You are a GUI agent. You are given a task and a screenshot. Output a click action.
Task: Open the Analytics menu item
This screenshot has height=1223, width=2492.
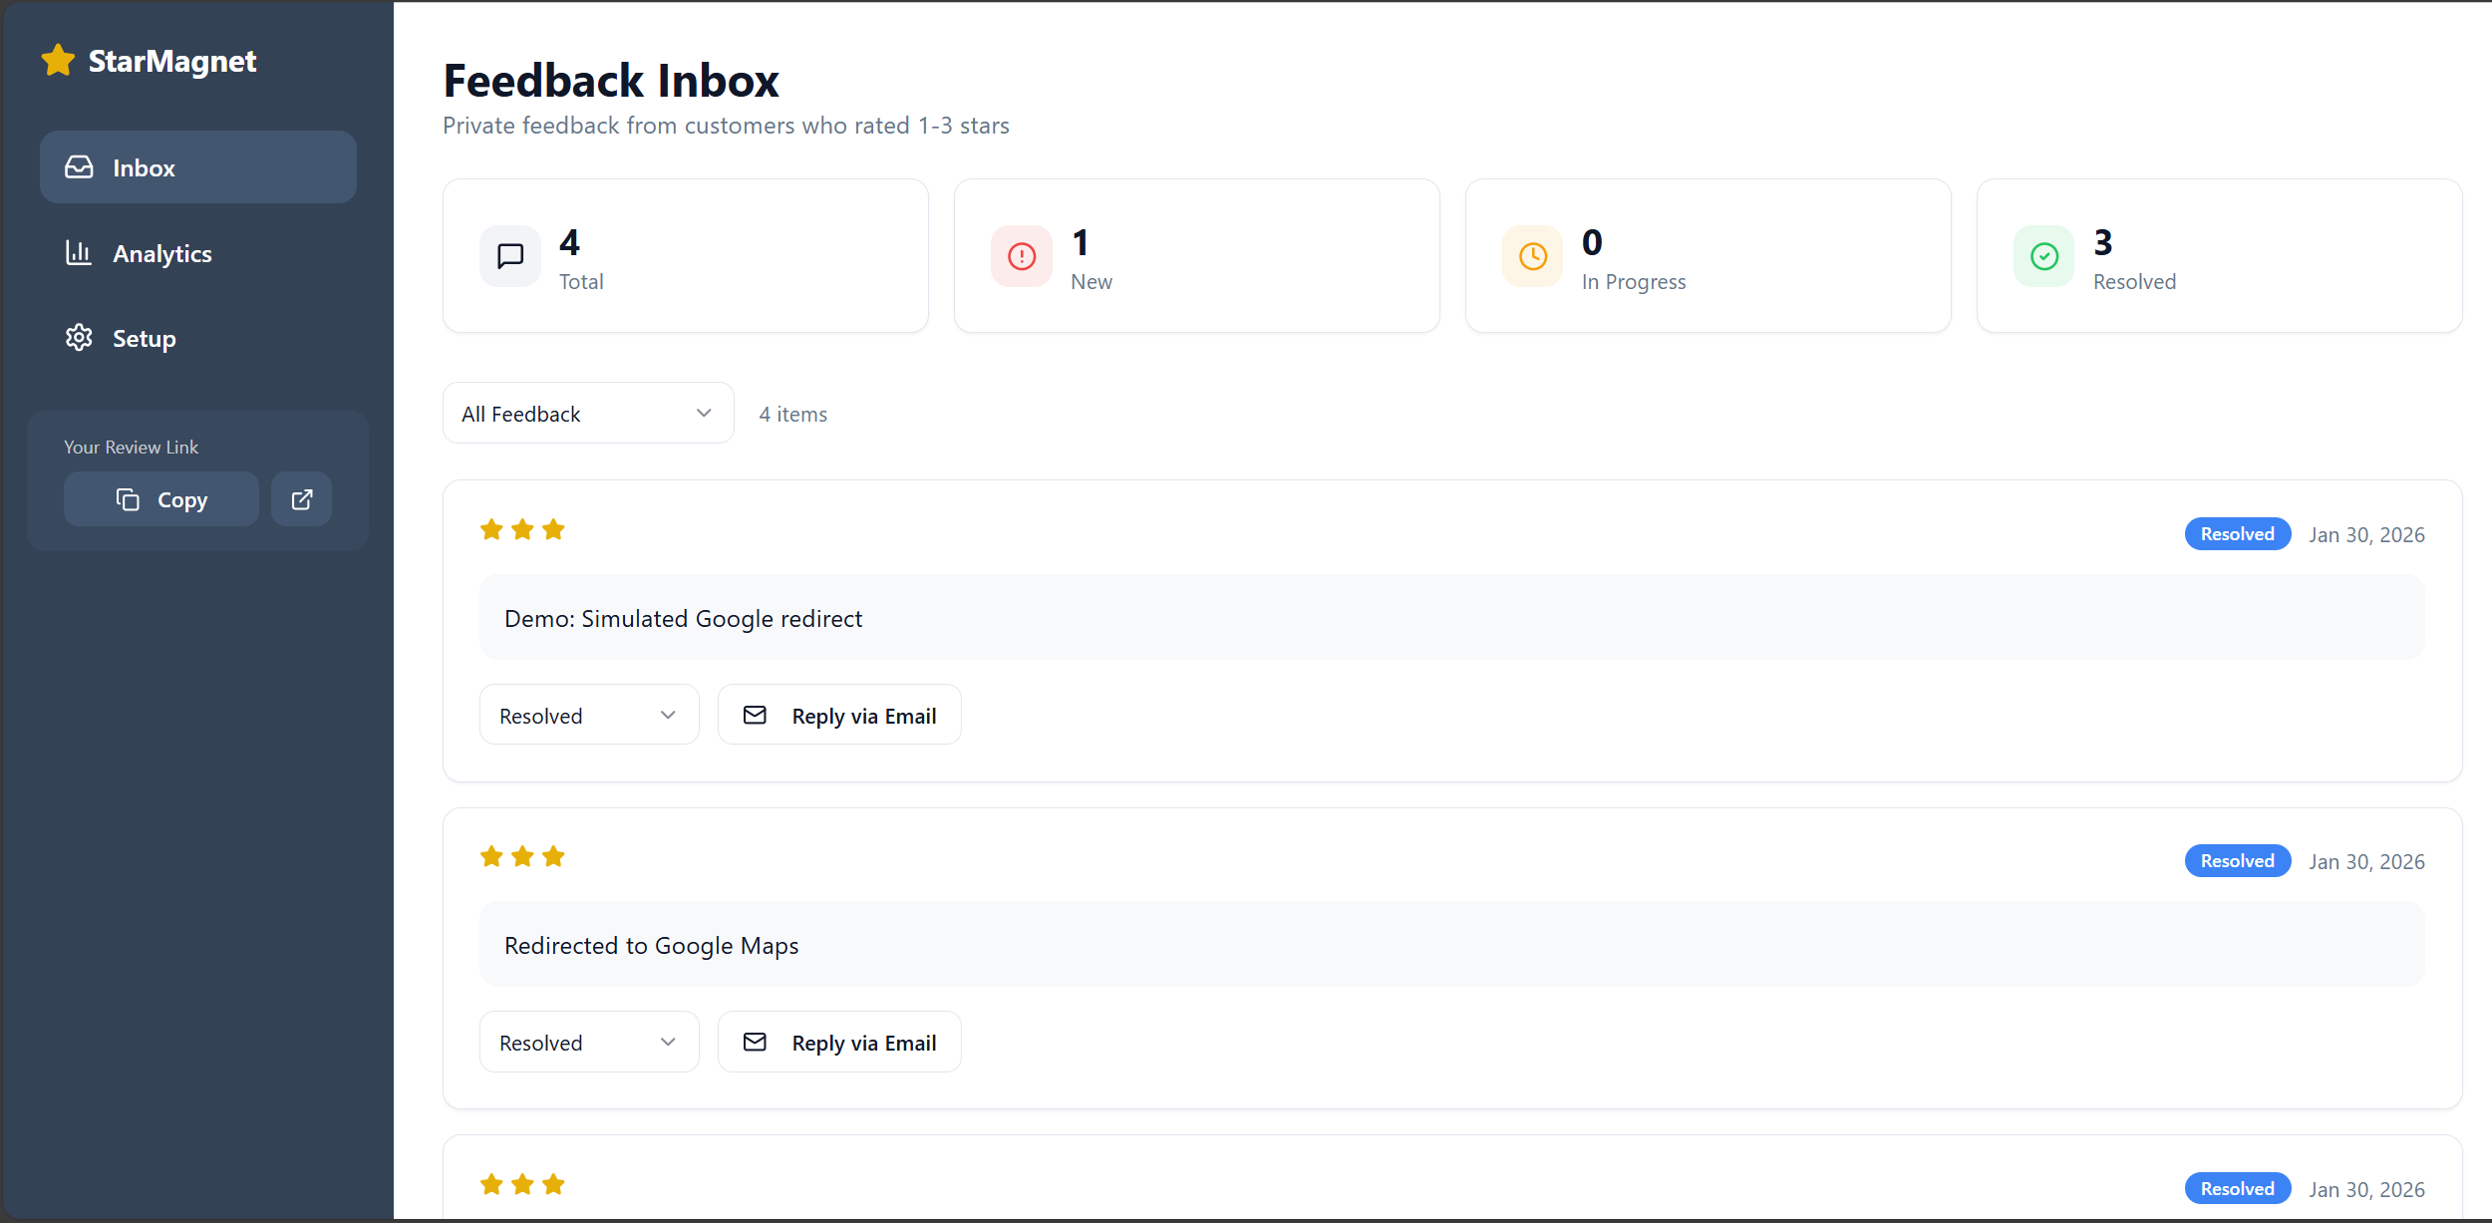[x=198, y=253]
